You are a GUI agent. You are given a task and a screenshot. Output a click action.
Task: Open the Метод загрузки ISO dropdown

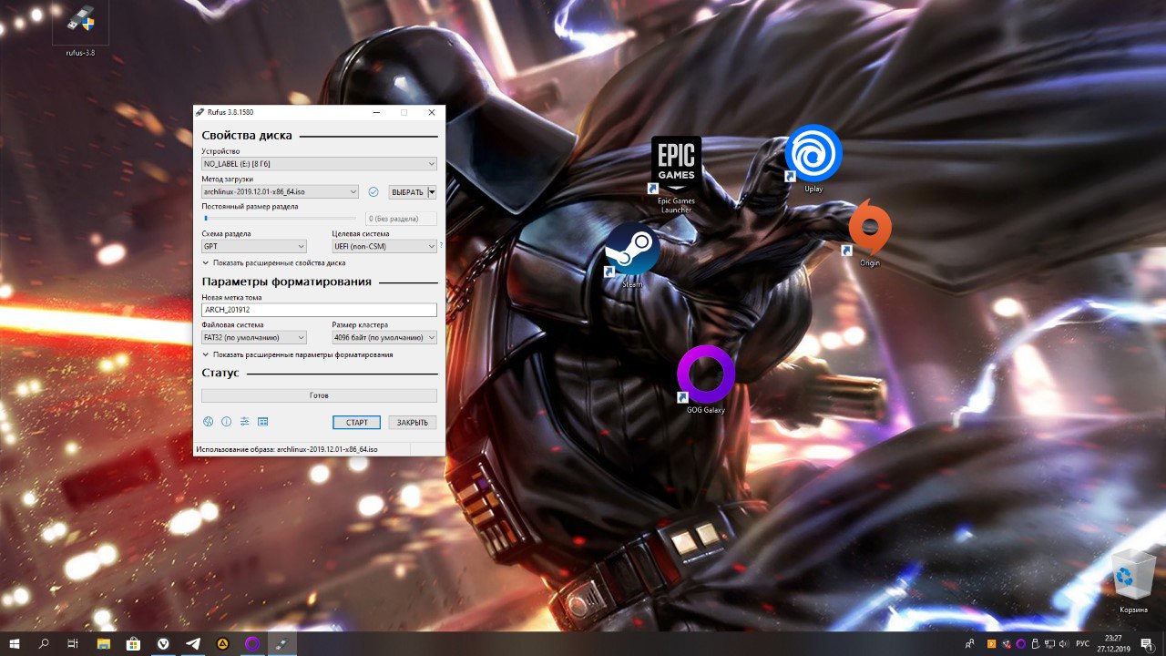[280, 192]
